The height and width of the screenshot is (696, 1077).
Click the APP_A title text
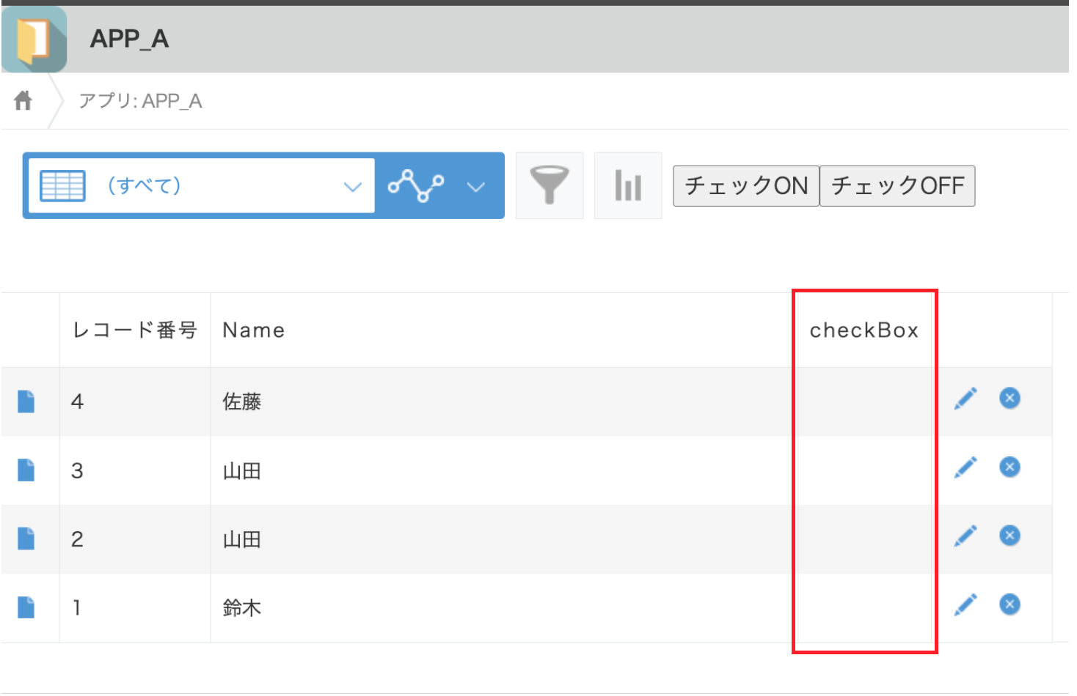click(x=130, y=39)
